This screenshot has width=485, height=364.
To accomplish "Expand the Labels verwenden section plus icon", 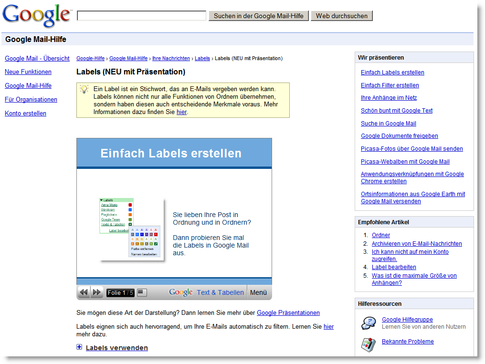I will tap(80, 347).
